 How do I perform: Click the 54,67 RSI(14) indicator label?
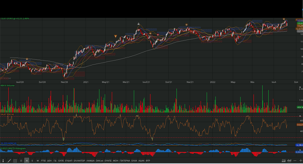coord(7,115)
